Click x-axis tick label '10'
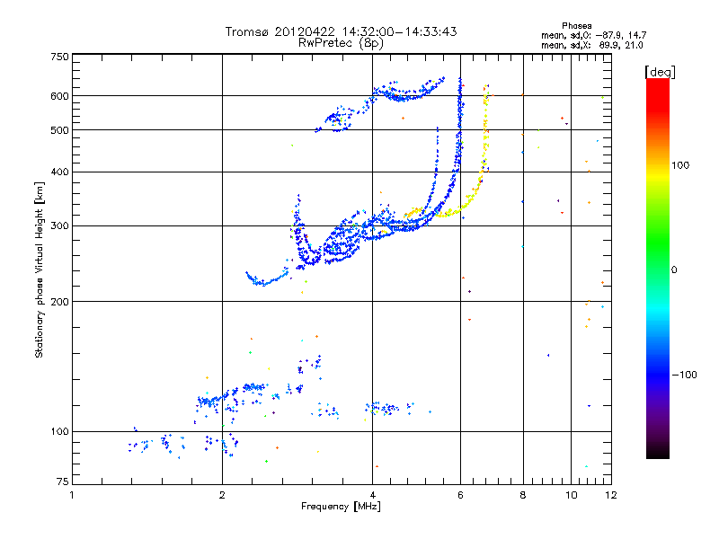 point(572,495)
